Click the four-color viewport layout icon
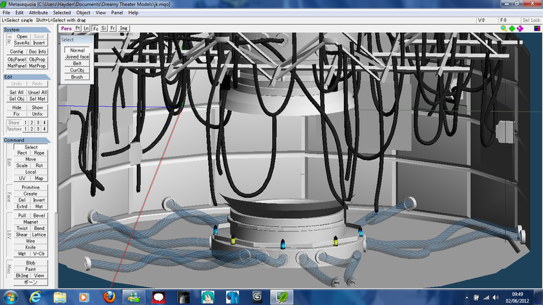 coord(537,28)
